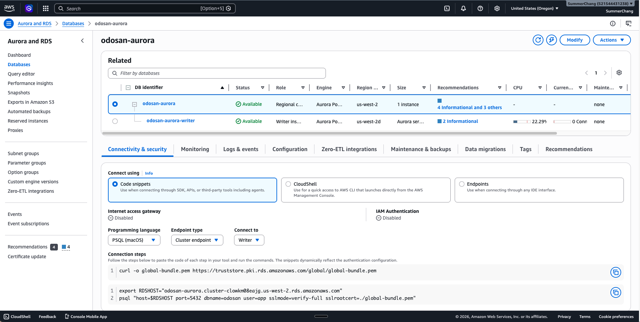Open console settings gear in top bar
The image size is (640, 322).
[497, 8]
